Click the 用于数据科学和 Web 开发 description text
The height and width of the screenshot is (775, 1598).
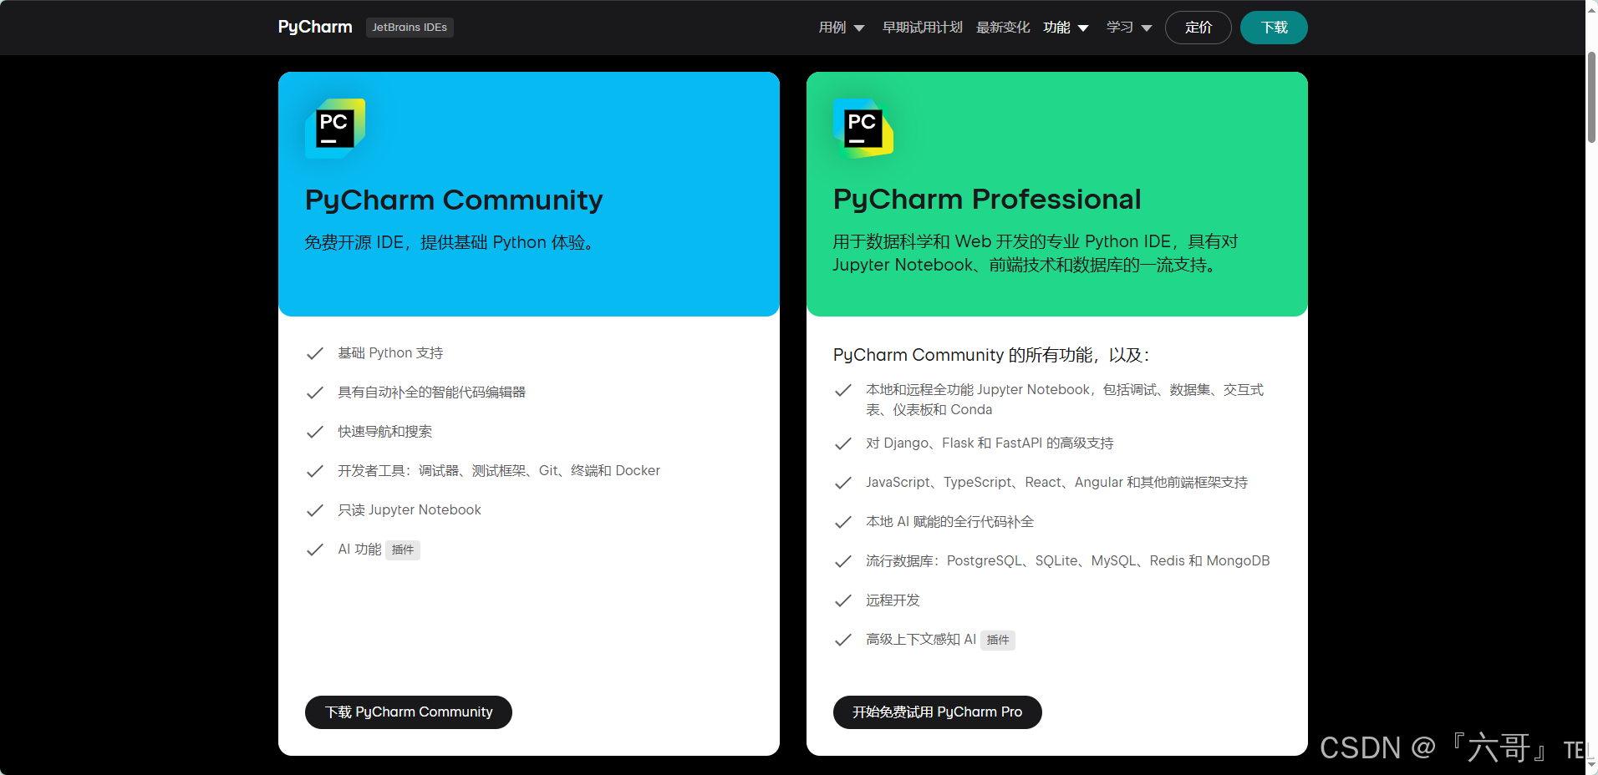click(1036, 253)
